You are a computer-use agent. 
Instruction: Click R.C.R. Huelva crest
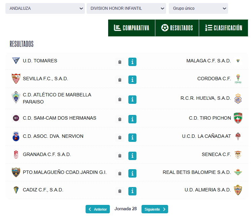click(x=238, y=98)
